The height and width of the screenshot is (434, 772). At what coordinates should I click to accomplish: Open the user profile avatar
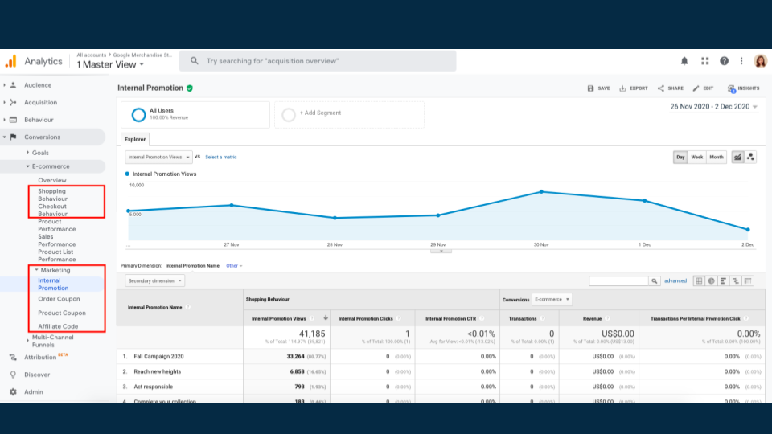tap(760, 61)
